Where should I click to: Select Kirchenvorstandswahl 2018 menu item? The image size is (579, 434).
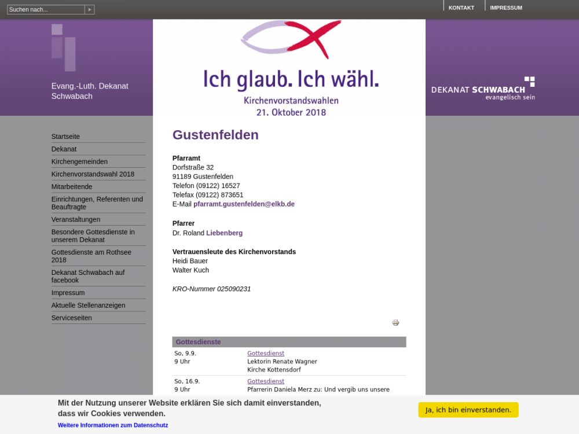93,174
